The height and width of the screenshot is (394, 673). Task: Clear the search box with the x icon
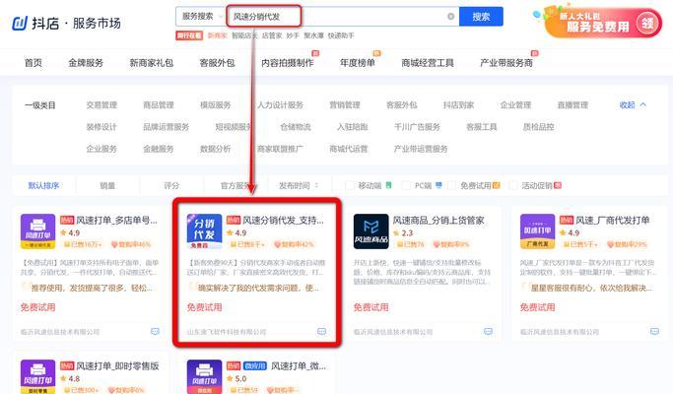(450, 17)
